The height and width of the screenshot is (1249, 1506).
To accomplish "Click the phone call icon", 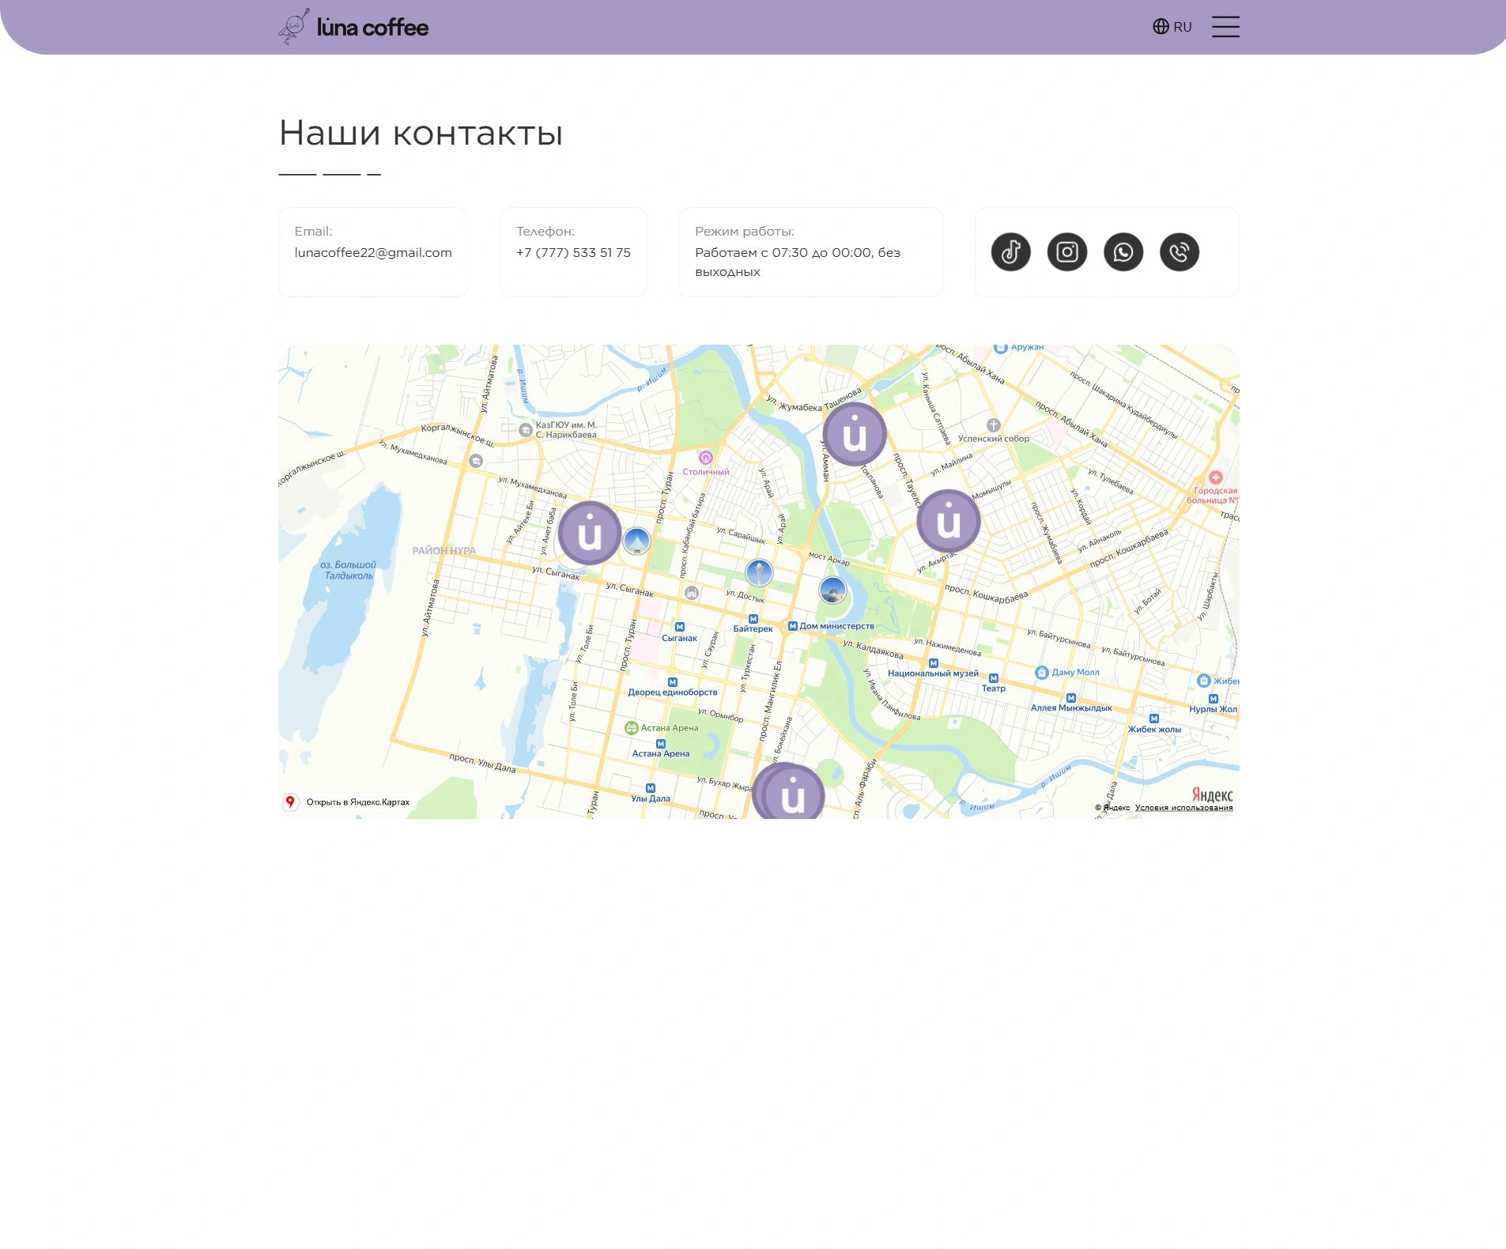I will [1179, 252].
